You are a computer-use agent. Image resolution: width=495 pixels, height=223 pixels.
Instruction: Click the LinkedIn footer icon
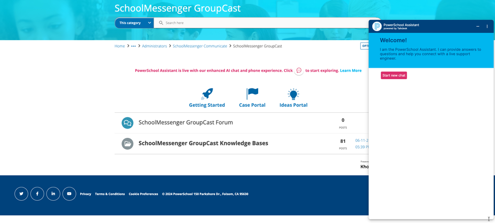[x=54, y=194]
